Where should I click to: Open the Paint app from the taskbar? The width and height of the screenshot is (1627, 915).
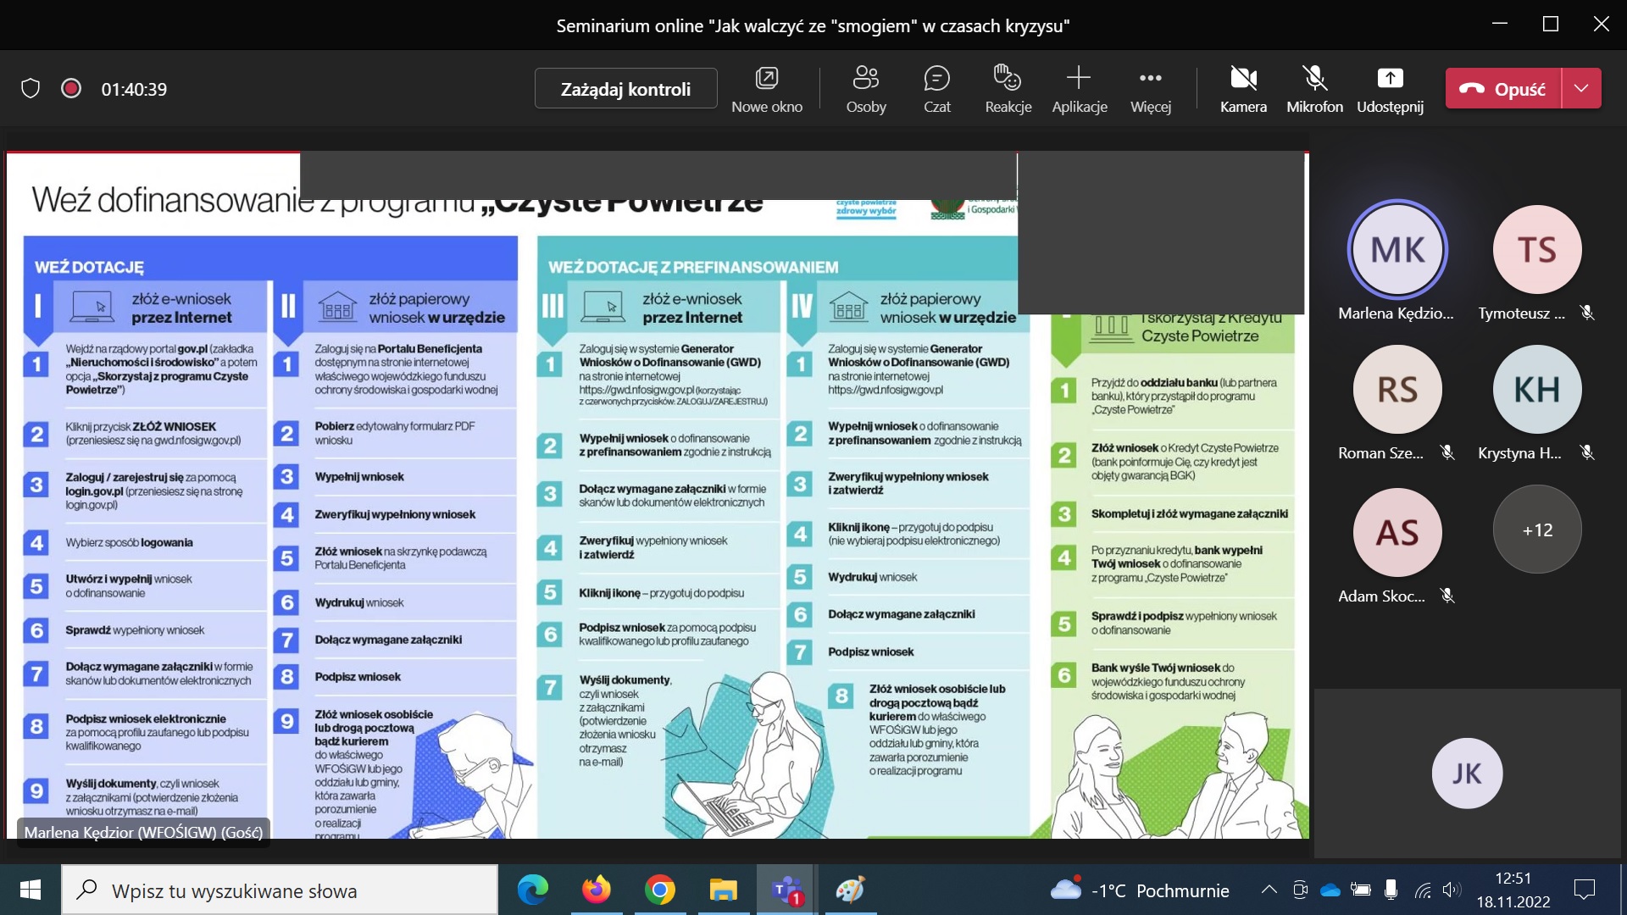coord(850,890)
